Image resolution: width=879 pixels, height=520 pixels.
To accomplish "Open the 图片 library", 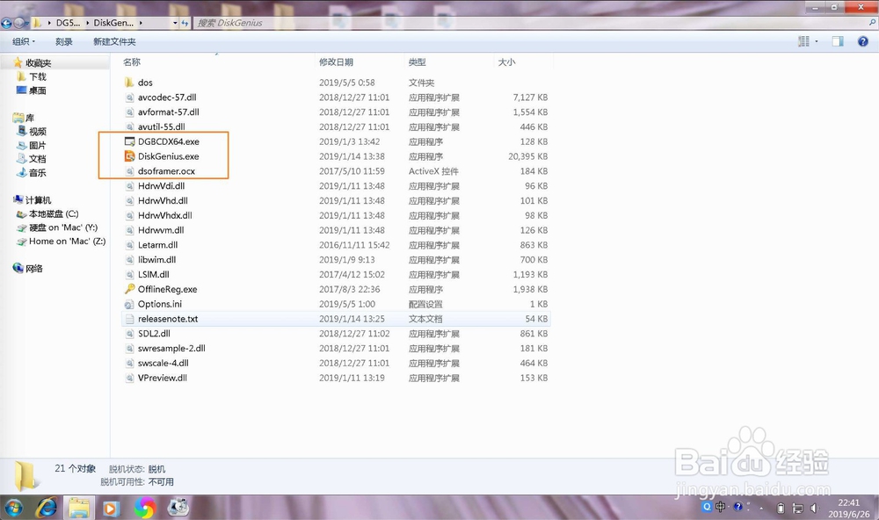I will tap(38, 145).
